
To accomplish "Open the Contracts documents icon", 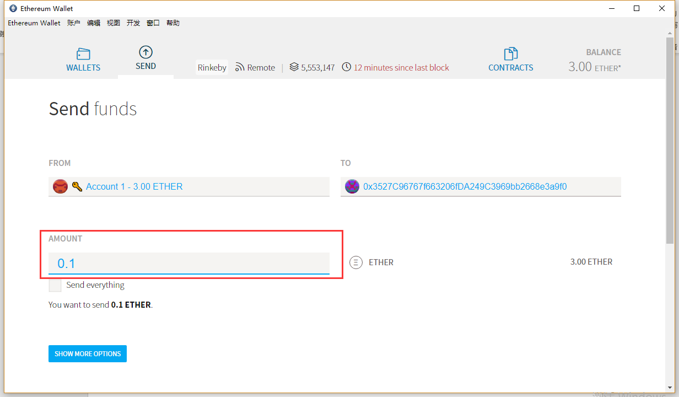I will (511, 53).
